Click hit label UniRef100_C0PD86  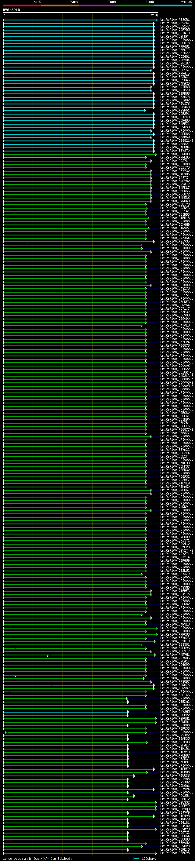[x=175, y=134]
